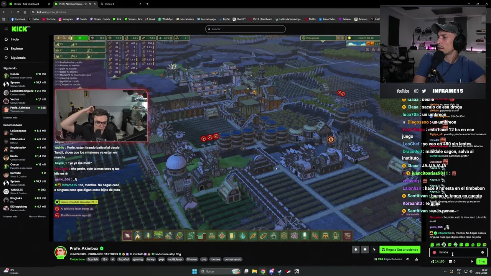Image resolution: width=491 pixels, height=276 pixels.
Task: Open Kingteka recommended channel
Action: tap(25, 200)
